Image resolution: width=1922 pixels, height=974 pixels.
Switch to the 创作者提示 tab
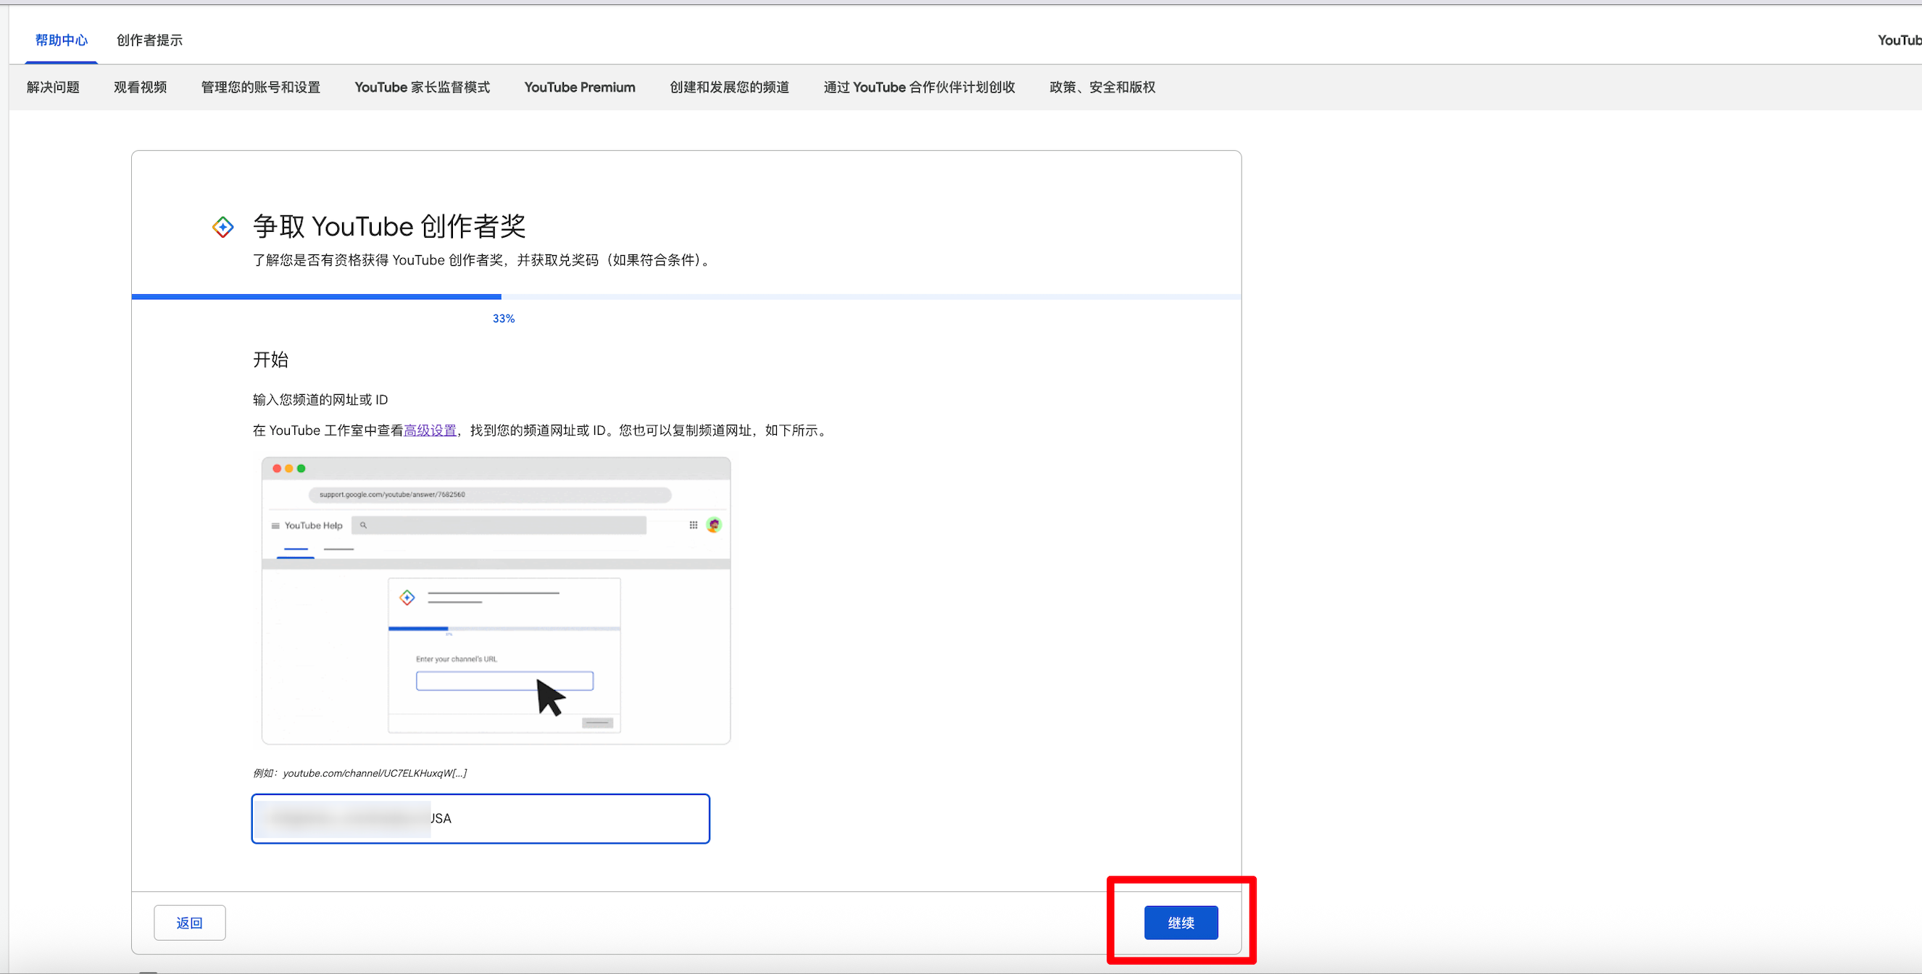coord(149,41)
